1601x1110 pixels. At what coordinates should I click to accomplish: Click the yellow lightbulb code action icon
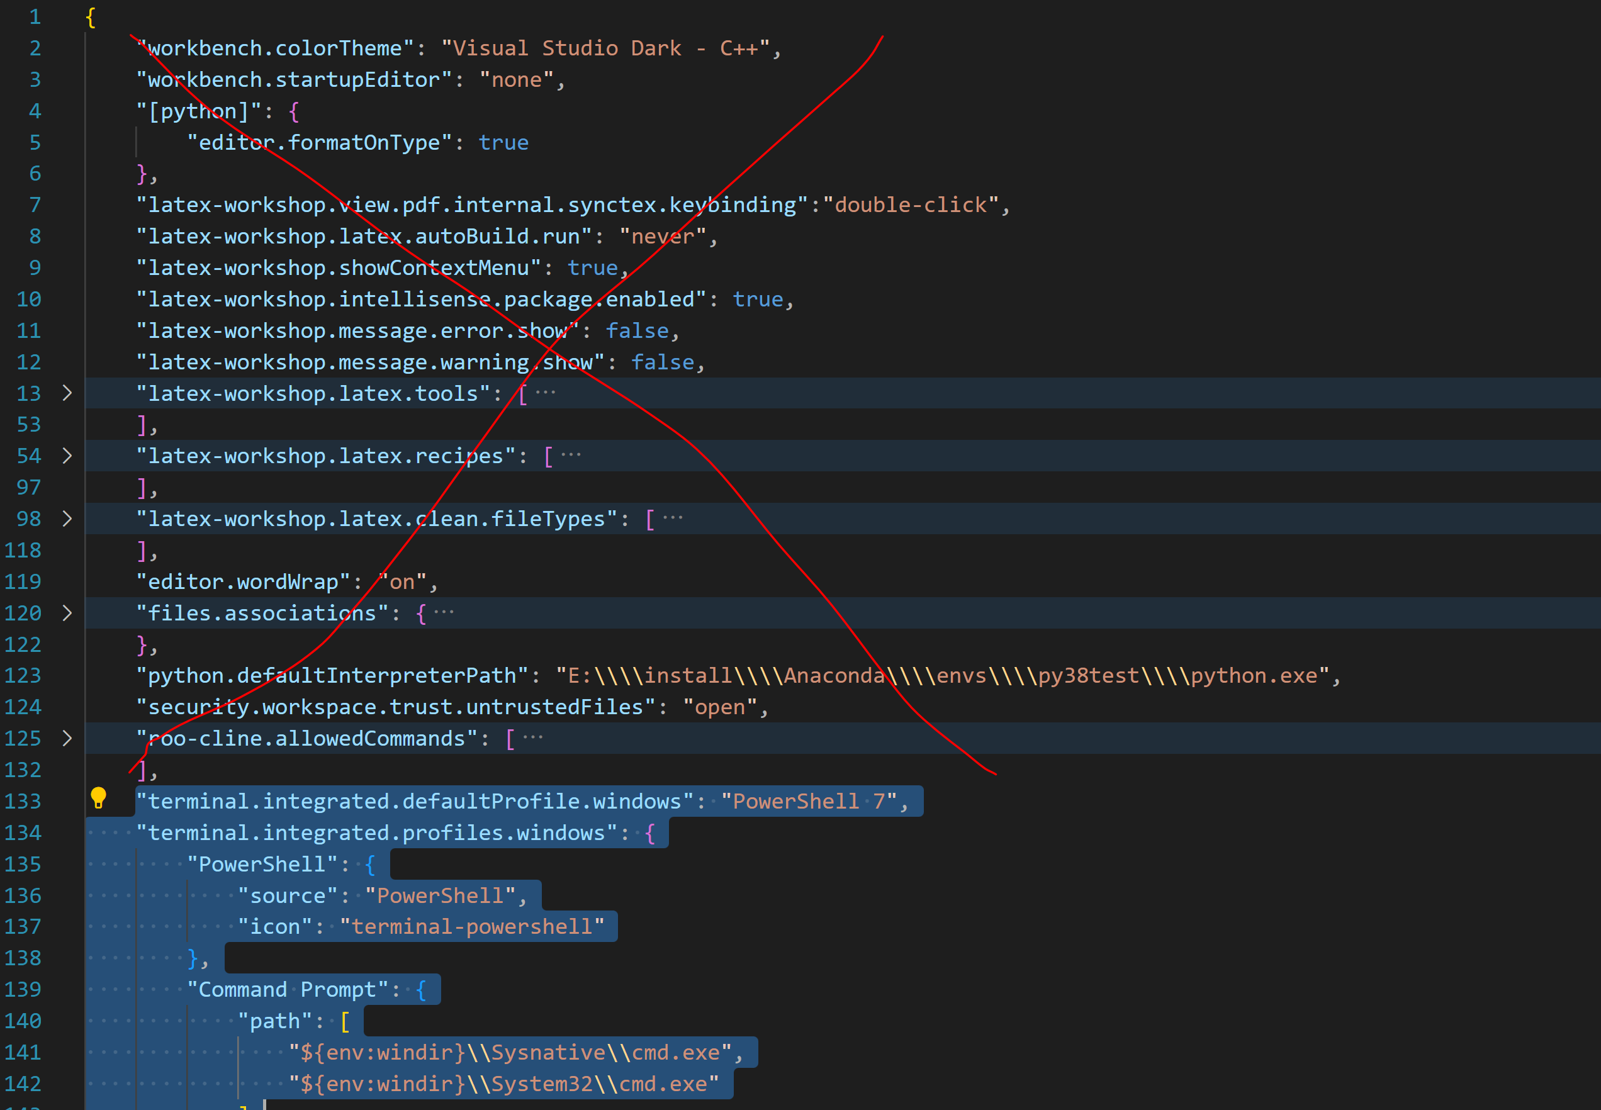98,798
